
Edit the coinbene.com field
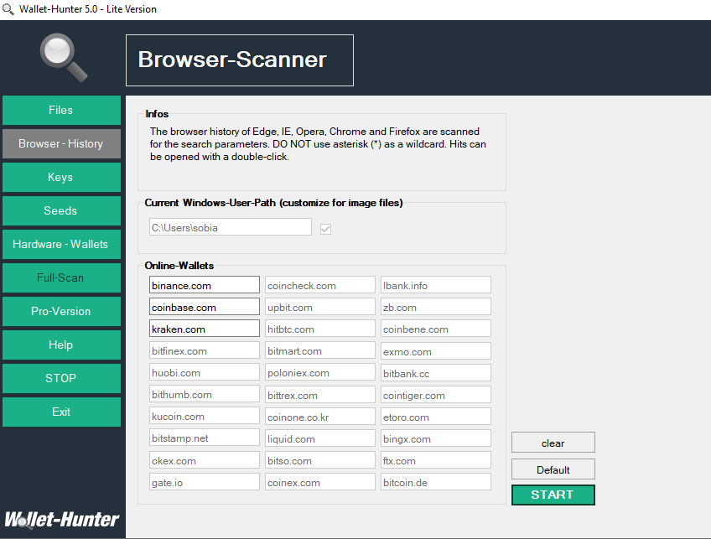pyautogui.click(x=436, y=329)
